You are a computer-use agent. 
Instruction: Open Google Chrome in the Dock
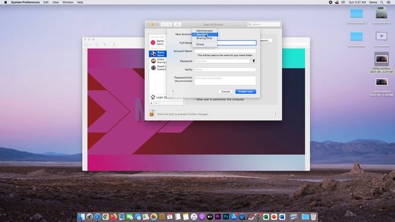[106, 216]
